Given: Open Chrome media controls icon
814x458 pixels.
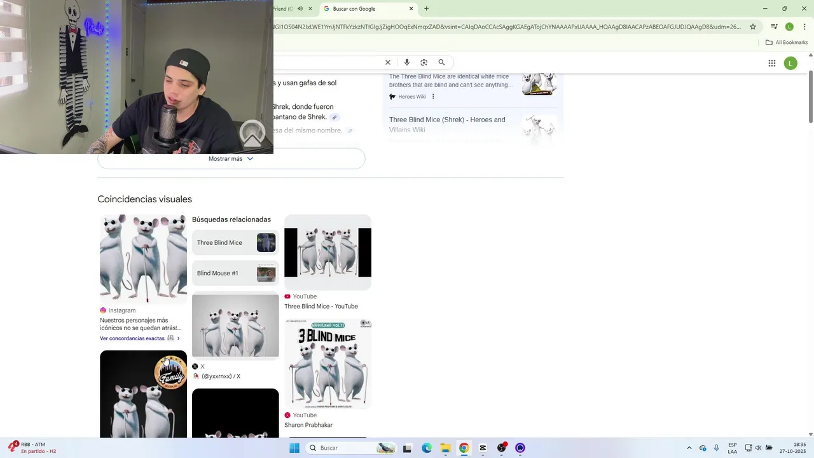Looking at the screenshot, I should point(774,27).
